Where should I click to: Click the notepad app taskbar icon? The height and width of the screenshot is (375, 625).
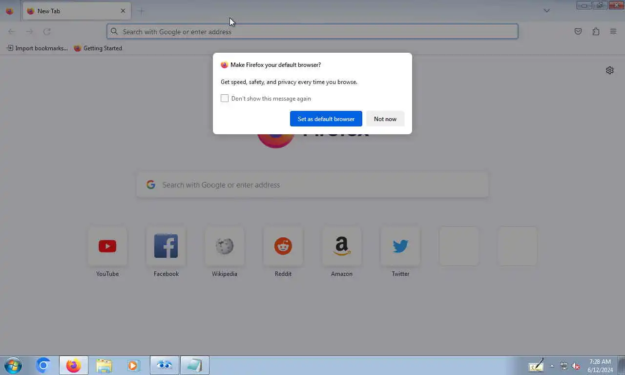(x=195, y=365)
